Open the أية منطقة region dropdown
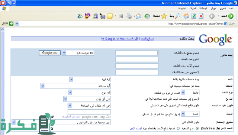Image resolution: width=238 pixels, height=135 pixels. tap(75, 86)
